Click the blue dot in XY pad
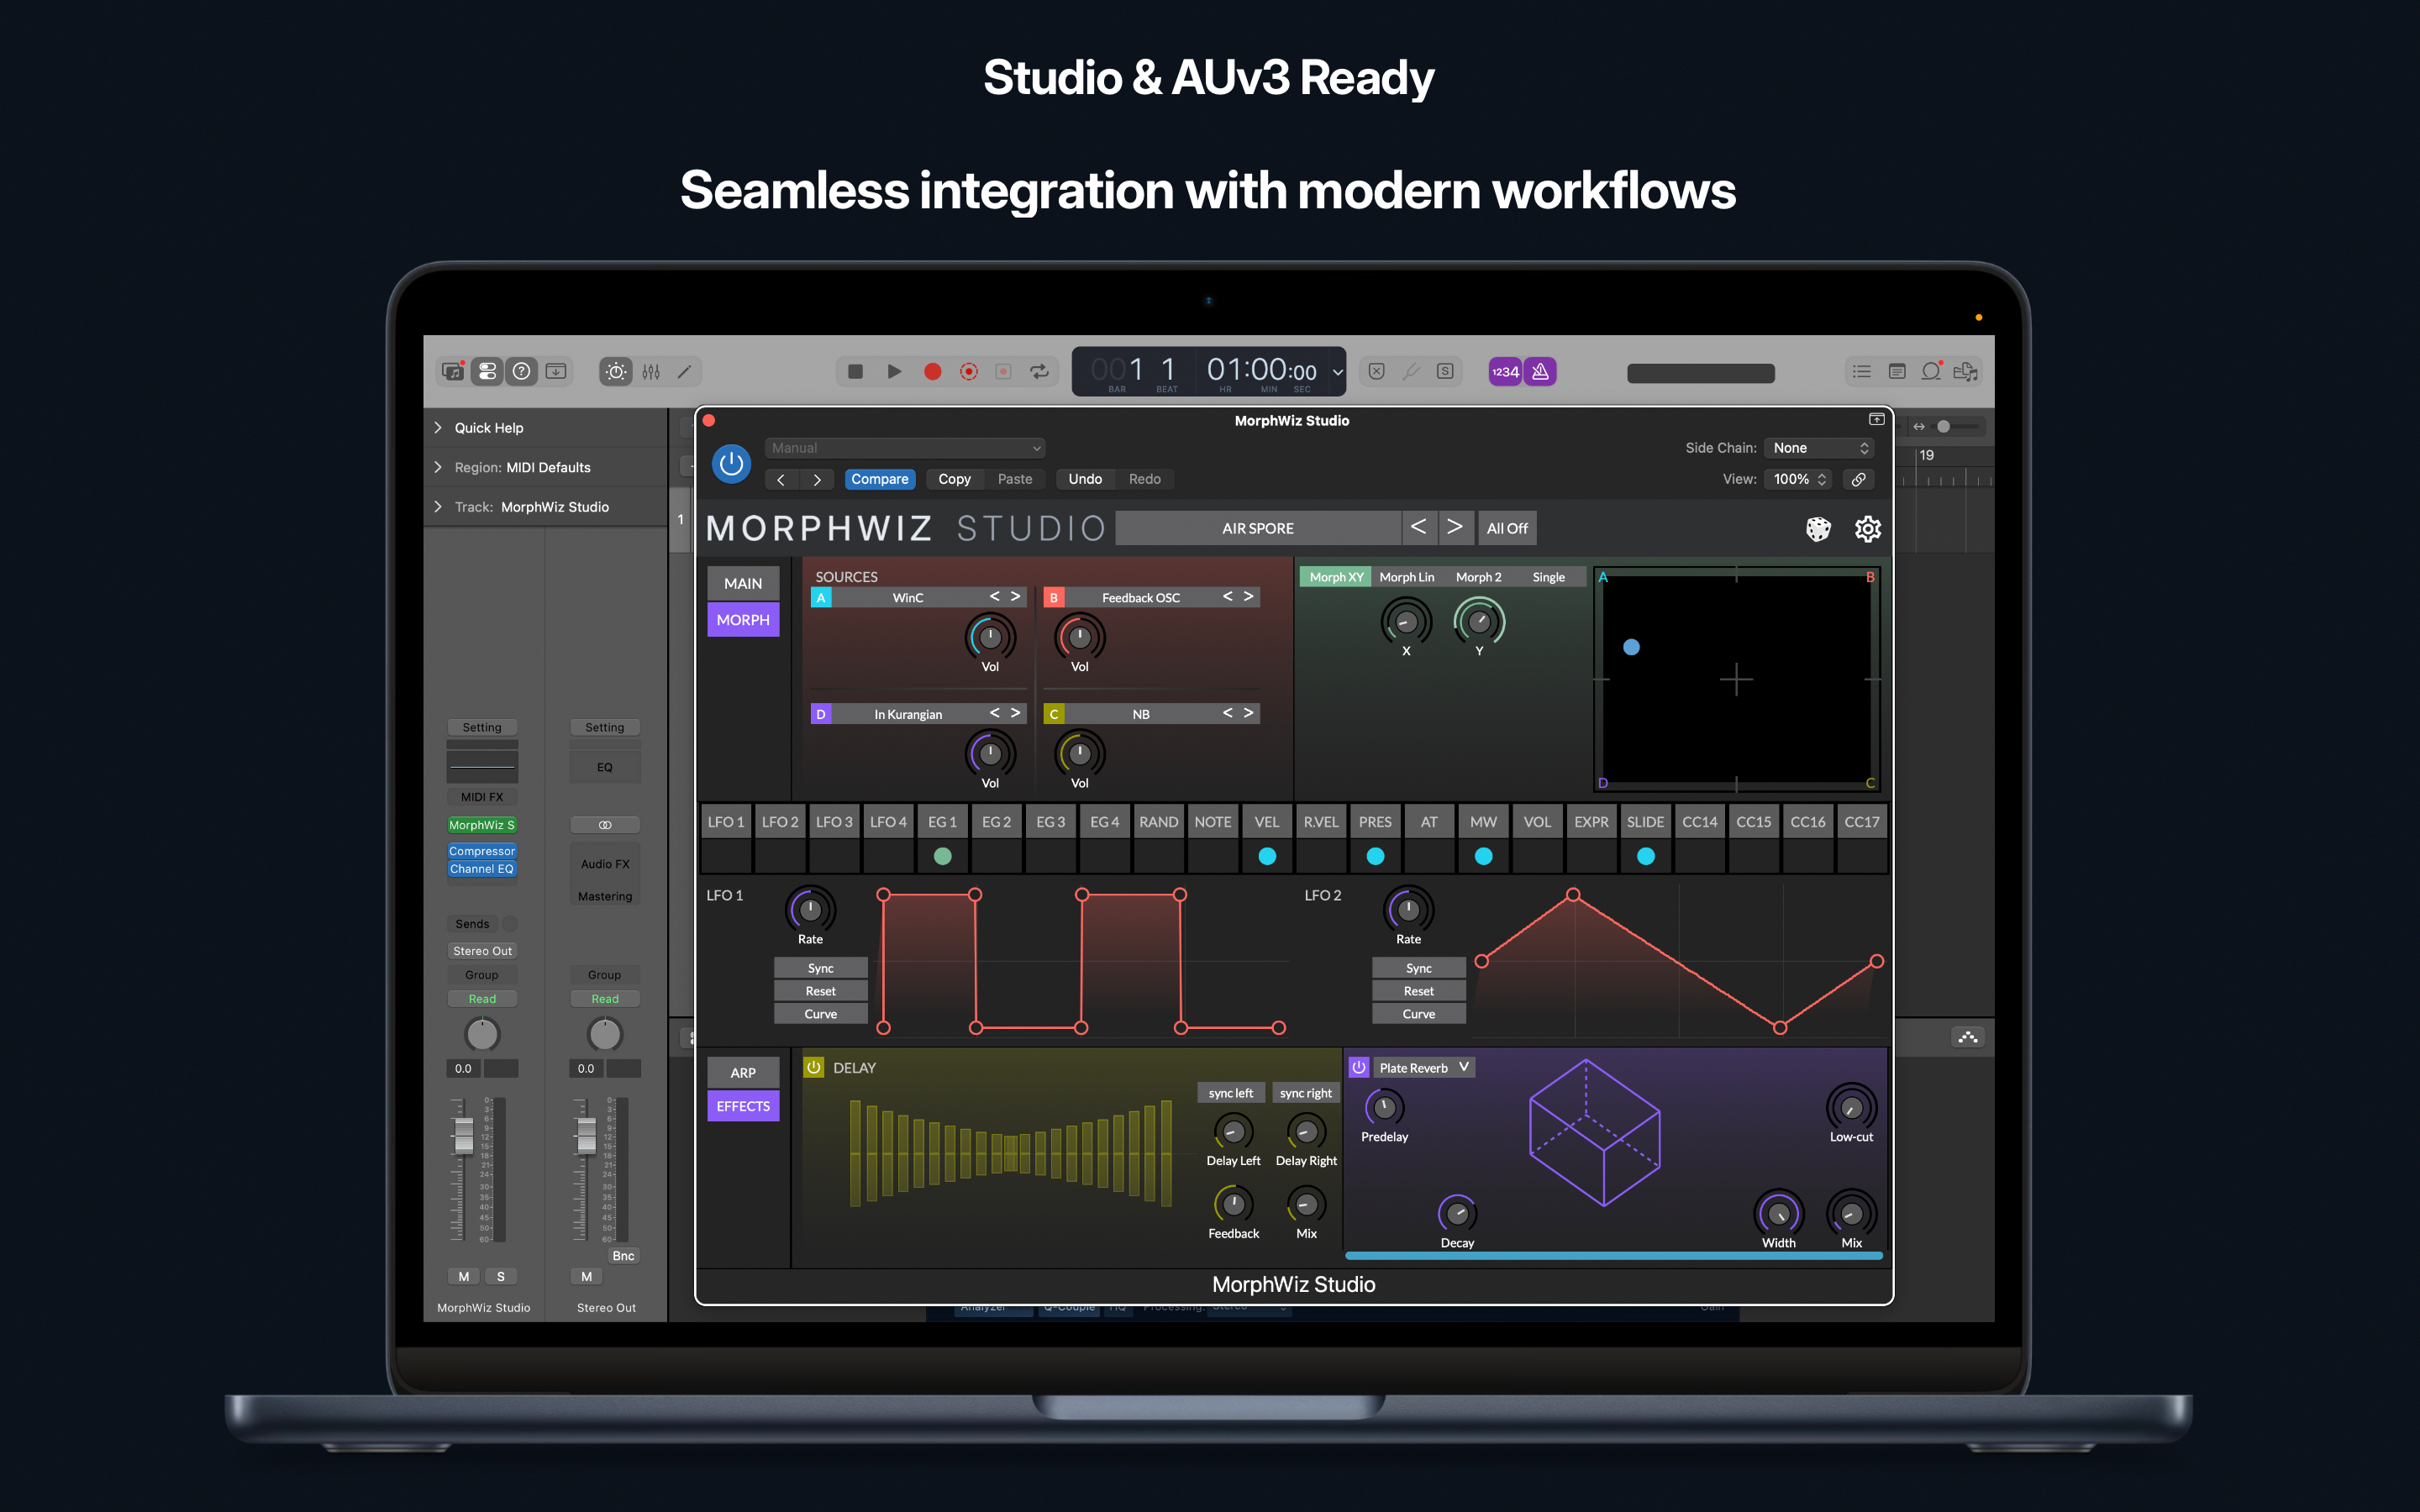This screenshot has height=1512, width=2420. pyautogui.click(x=1631, y=647)
